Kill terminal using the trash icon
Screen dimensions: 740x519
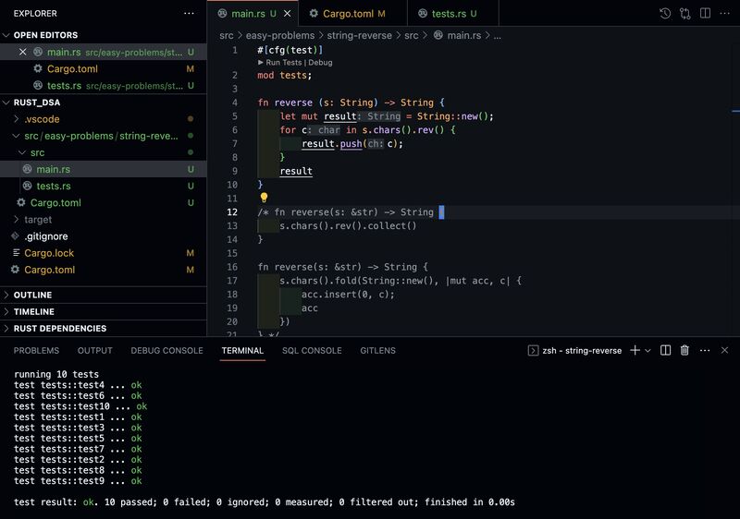coord(684,351)
